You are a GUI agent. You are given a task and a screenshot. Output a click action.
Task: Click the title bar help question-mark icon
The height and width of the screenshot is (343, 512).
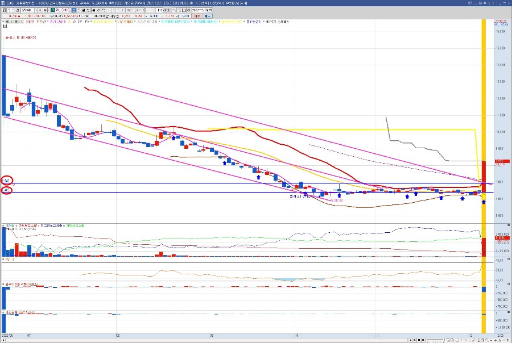(x=493, y=3)
